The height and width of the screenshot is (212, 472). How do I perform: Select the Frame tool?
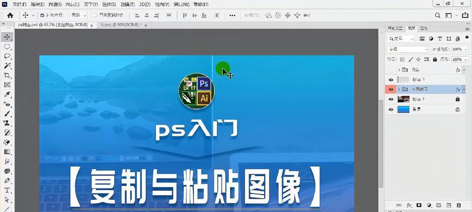point(7,85)
